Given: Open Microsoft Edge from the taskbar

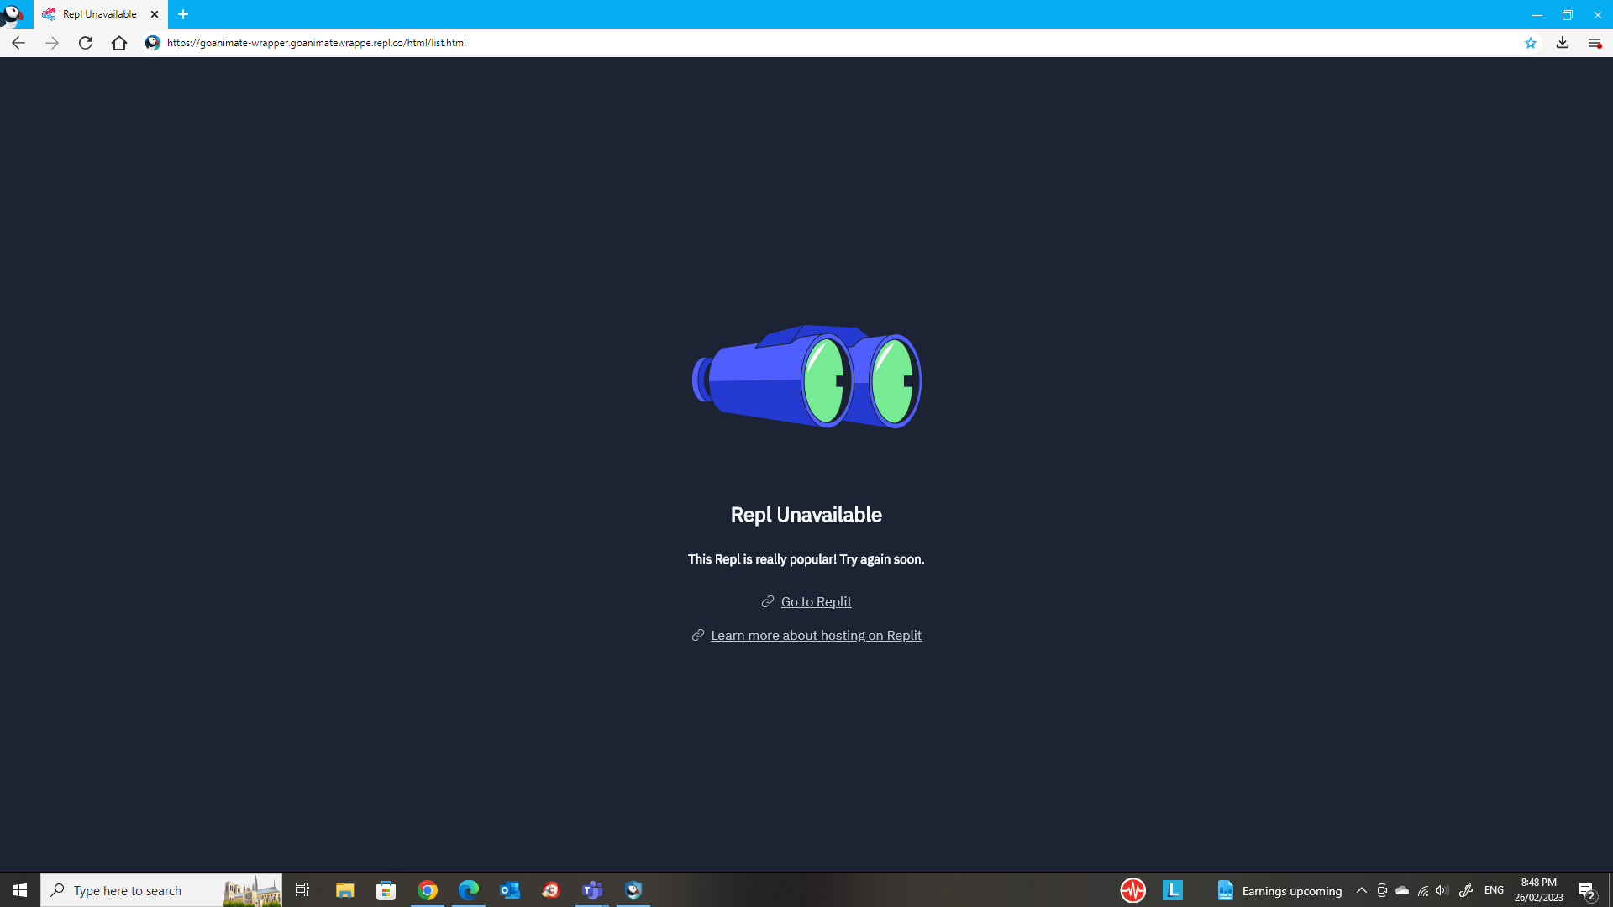Looking at the screenshot, I should (x=469, y=890).
